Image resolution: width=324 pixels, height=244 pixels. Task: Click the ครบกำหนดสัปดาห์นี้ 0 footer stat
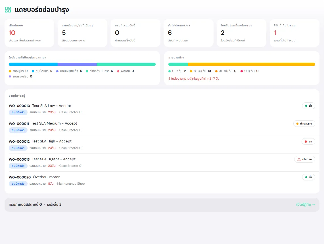click(x=25, y=205)
